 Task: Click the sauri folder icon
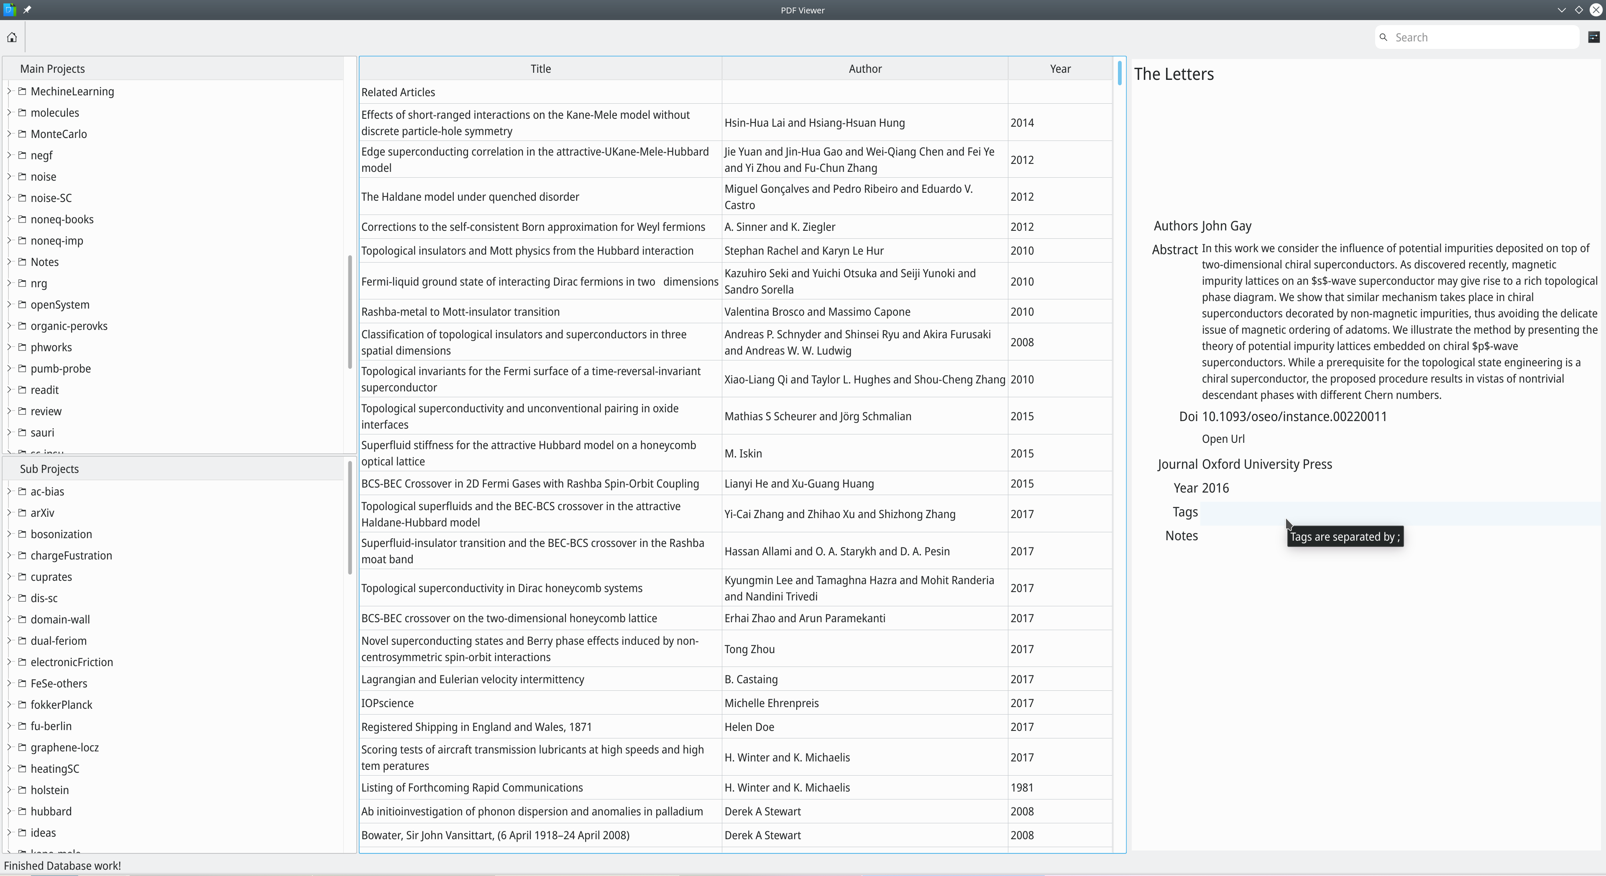(x=23, y=432)
